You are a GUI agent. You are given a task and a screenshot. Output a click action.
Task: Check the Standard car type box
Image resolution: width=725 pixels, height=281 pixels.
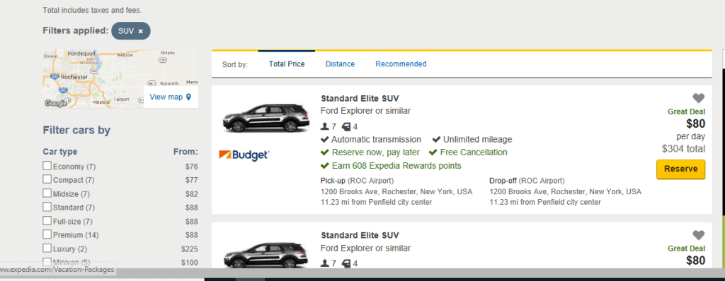coord(47,207)
